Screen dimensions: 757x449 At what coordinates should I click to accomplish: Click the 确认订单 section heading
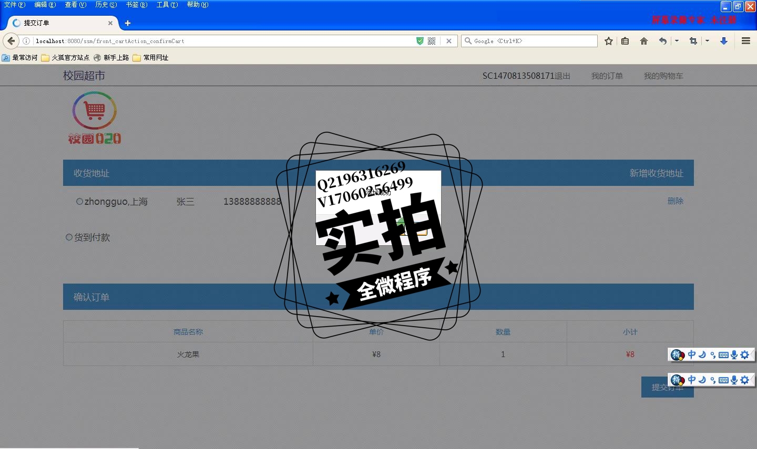coord(91,297)
